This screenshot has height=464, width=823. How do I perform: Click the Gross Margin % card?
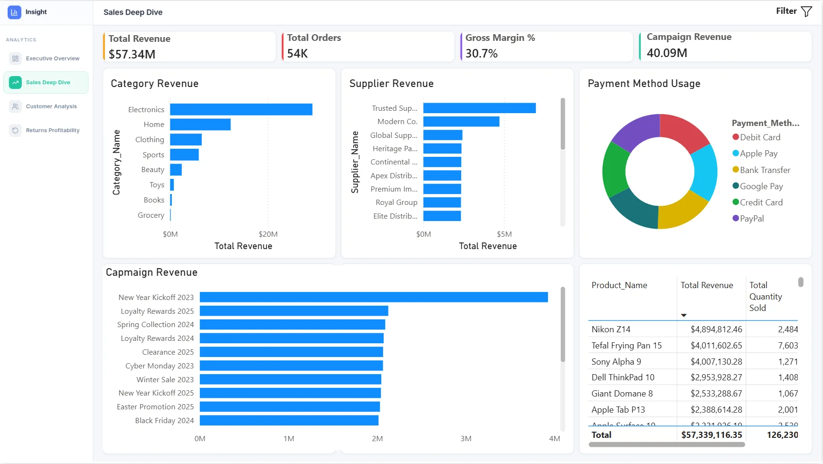tap(546, 46)
